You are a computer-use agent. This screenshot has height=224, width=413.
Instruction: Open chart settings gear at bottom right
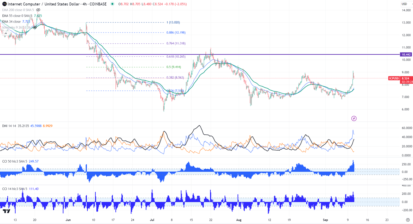tap(407, 220)
